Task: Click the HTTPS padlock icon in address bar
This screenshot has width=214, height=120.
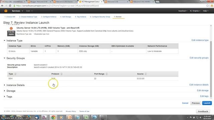Action: coord(14,6)
